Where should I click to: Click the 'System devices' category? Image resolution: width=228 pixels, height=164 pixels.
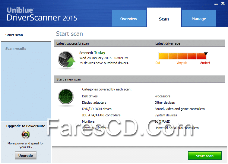click(x=166, y=115)
